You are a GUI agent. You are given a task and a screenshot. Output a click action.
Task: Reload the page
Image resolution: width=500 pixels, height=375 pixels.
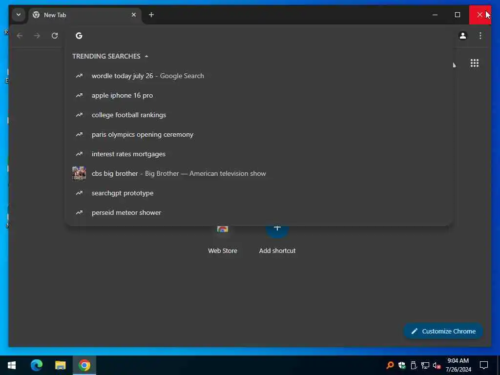pos(55,36)
